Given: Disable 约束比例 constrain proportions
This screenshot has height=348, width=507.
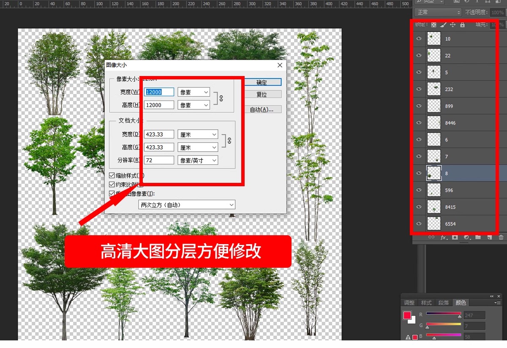Looking at the screenshot, I should tap(112, 184).
